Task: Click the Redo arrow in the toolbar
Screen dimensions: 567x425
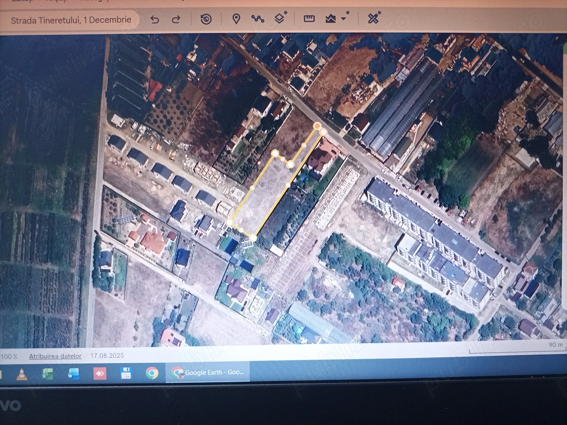Action: click(x=176, y=19)
